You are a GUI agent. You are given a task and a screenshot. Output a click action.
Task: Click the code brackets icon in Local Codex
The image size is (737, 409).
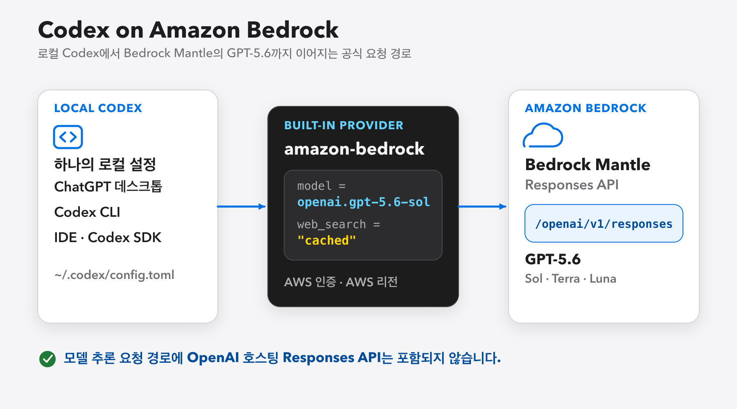click(x=68, y=137)
